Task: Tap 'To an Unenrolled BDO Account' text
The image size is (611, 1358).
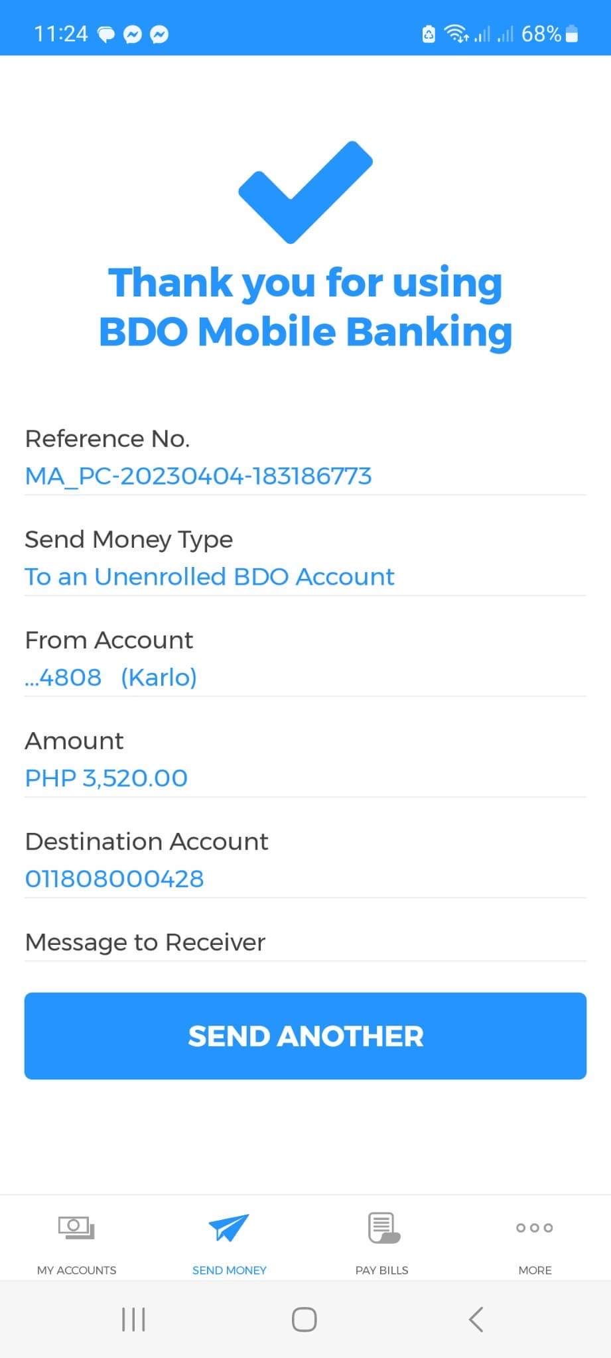Action: point(210,576)
